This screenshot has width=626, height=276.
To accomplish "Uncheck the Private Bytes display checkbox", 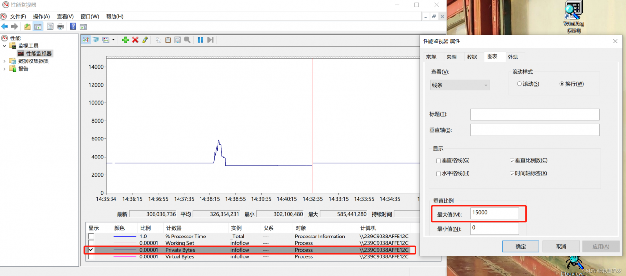I will (91, 250).
